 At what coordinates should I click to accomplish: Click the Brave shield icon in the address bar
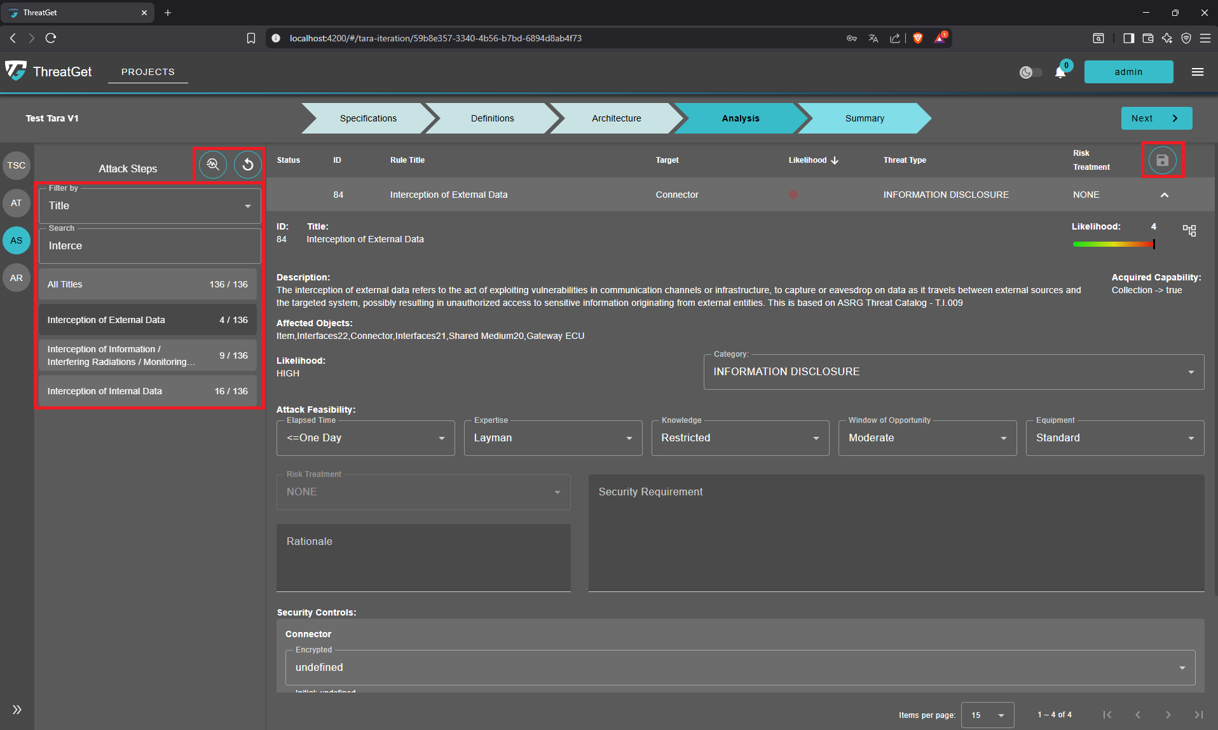(918, 38)
